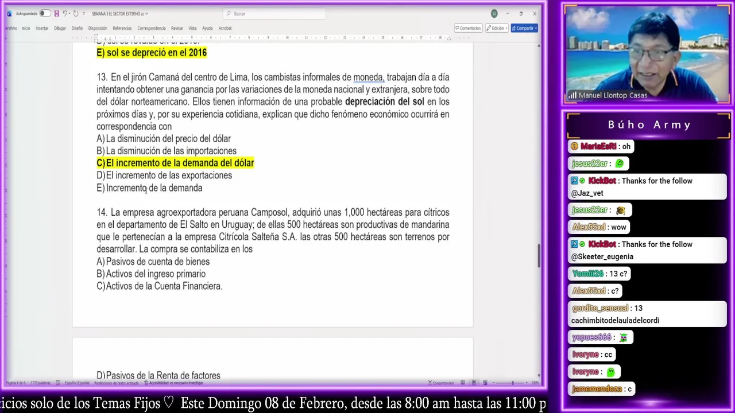The height and width of the screenshot is (413, 735).
Task: Switch to the Revisar tab
Action: coord(177,28)
